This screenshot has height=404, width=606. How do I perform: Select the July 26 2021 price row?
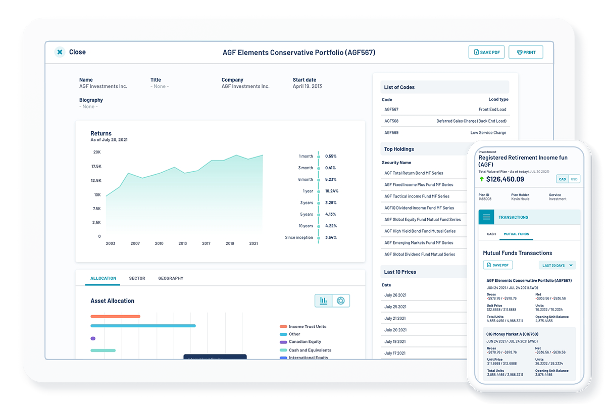click(x=424, y=295)
